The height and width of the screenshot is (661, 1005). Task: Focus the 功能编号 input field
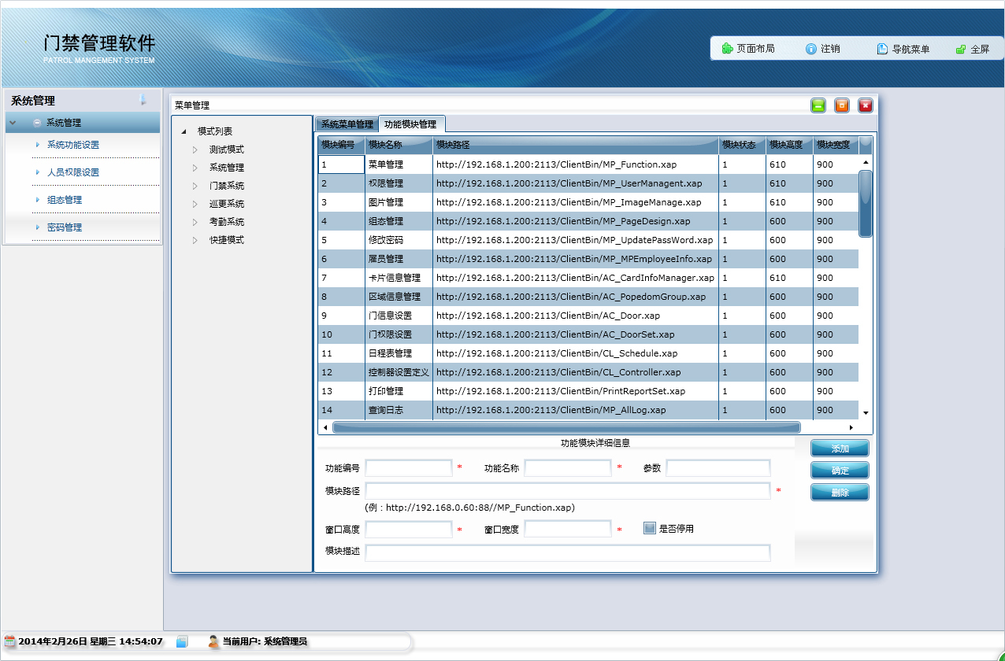pyautogui.click(x=409, y=468)
